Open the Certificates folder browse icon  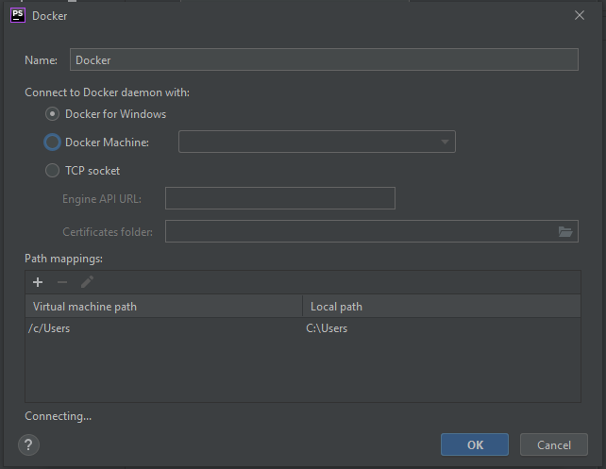[x=565, y=232]
